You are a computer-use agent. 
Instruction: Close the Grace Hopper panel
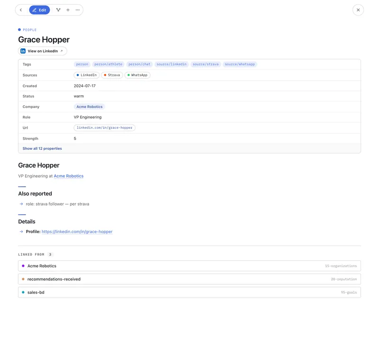click(358, 10)
